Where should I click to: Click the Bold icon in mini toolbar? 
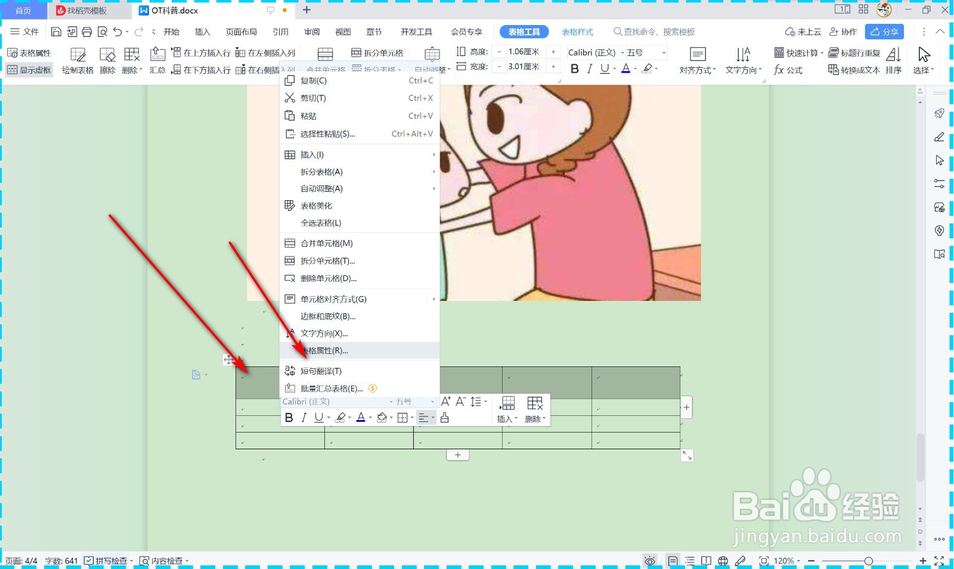289,418
